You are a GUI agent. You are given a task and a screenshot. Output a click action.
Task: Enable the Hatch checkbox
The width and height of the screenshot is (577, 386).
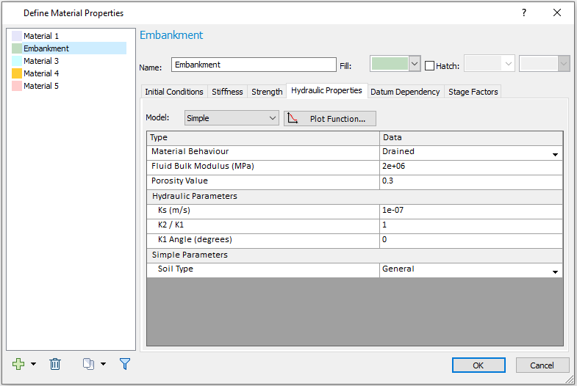coord(430,65)
